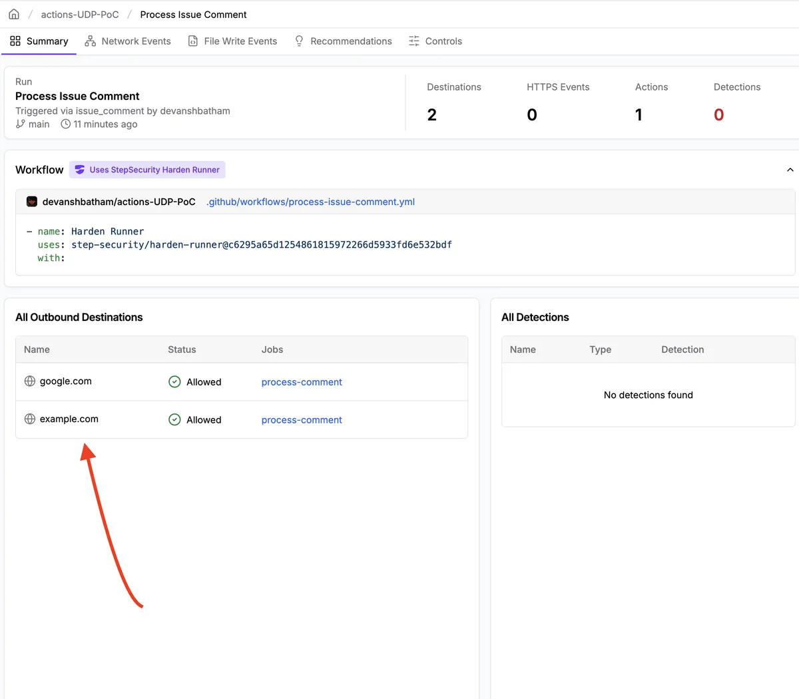Click the Uses StepSecurity Harden Runner badge

pos(147,170)
